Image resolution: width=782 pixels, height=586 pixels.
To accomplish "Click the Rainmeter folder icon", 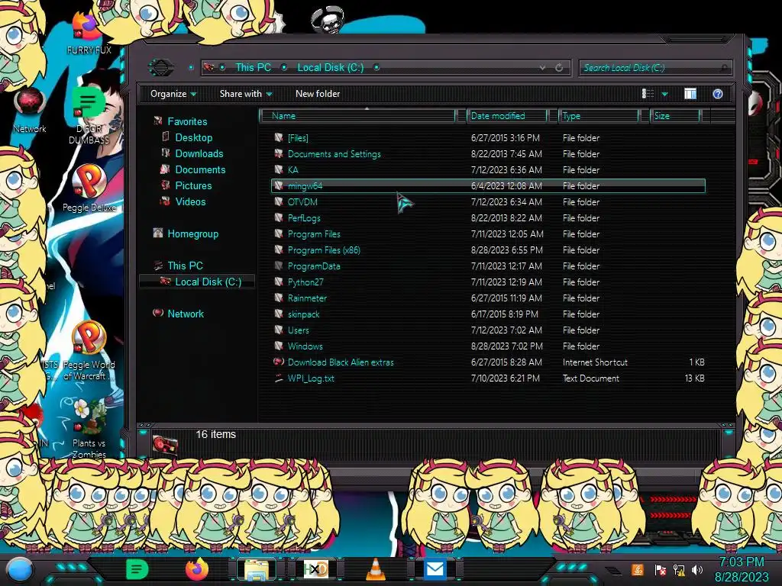I will [x=279, y=298].
